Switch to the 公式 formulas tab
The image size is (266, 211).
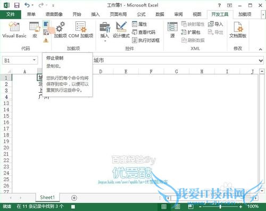pyautogui.click(x=141, y=14)
